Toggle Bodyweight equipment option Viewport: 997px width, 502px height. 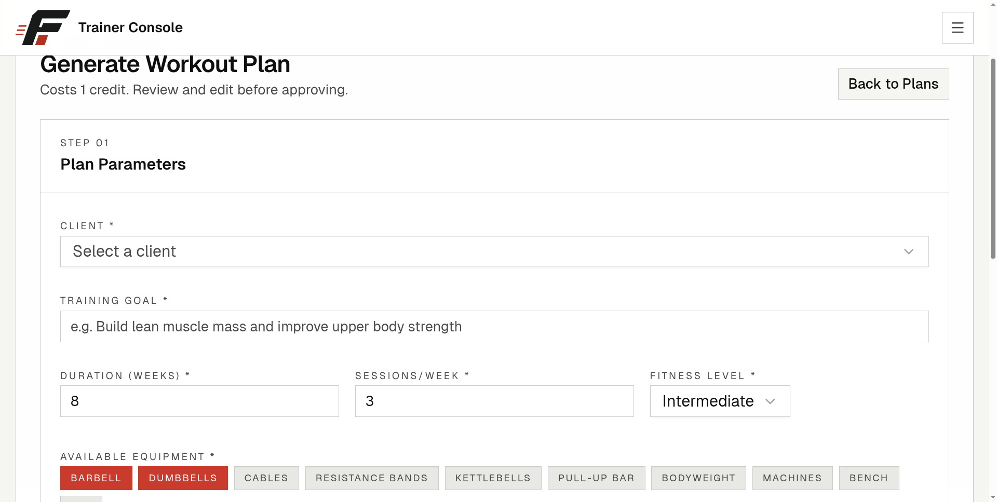coord(698,478)
